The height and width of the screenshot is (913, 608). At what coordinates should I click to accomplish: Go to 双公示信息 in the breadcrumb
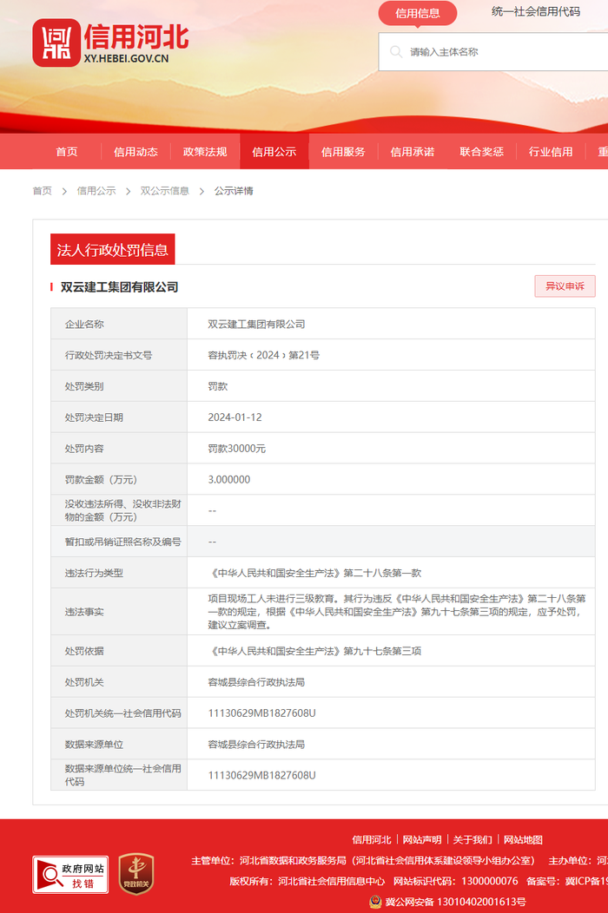point(164,191)
